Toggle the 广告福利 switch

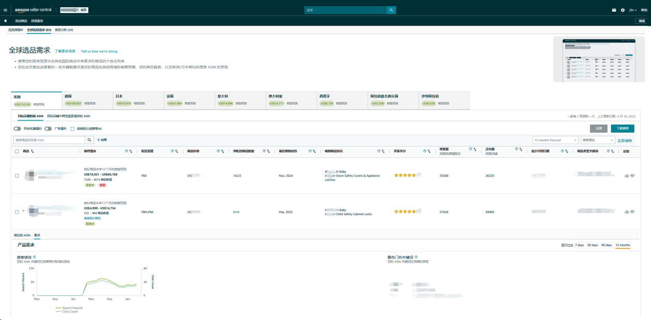(x=48, y=129)
